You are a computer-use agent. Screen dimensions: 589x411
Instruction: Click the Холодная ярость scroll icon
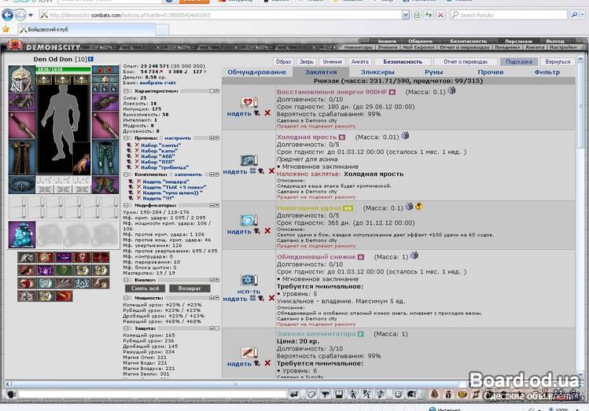pos(248,160)
